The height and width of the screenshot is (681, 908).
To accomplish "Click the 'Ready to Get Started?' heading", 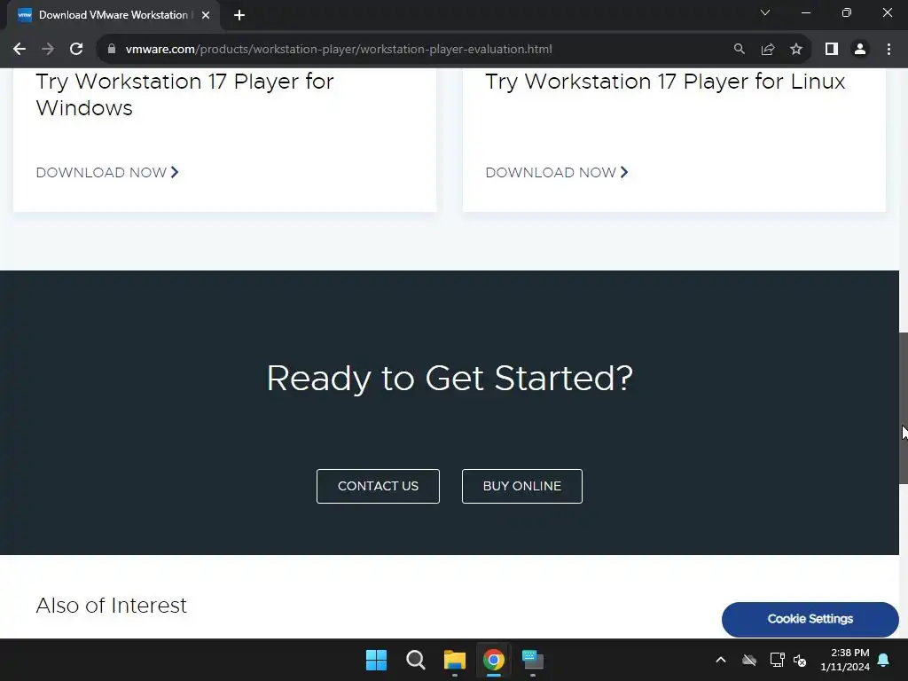I will click(x=450, y=378).
